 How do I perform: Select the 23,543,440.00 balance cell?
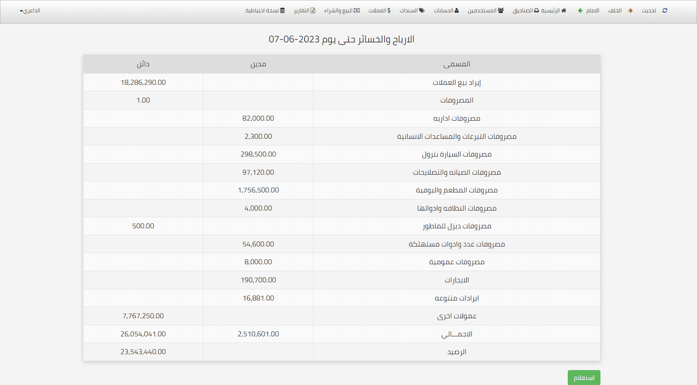pyautogui.click(x=143, y=352)
